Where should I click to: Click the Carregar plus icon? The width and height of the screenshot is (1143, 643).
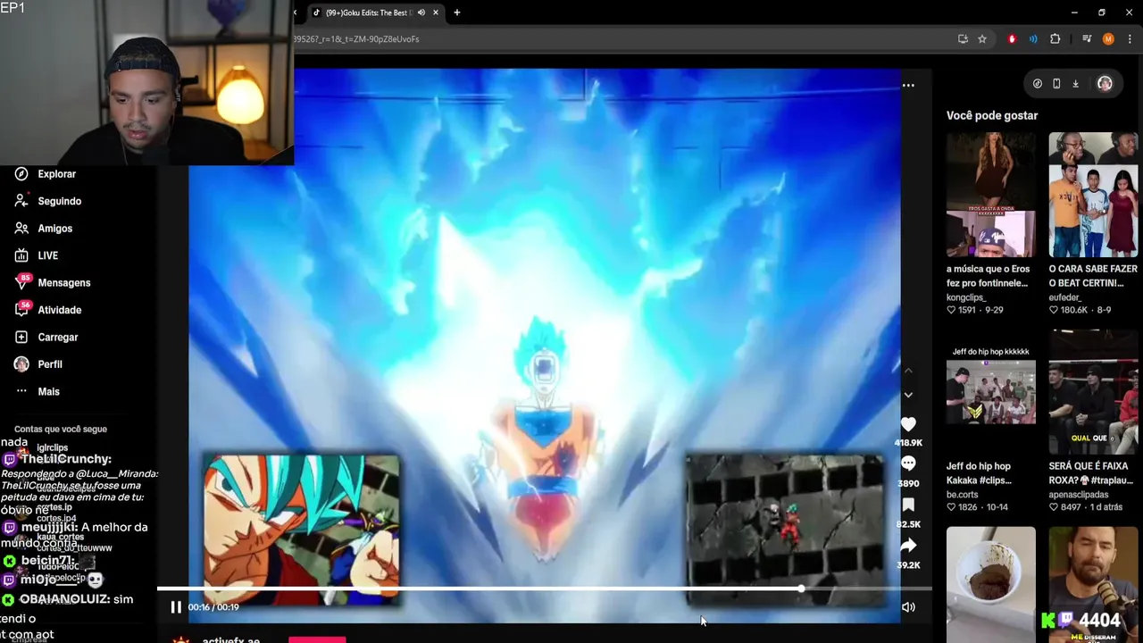click(x=21, y=338)
